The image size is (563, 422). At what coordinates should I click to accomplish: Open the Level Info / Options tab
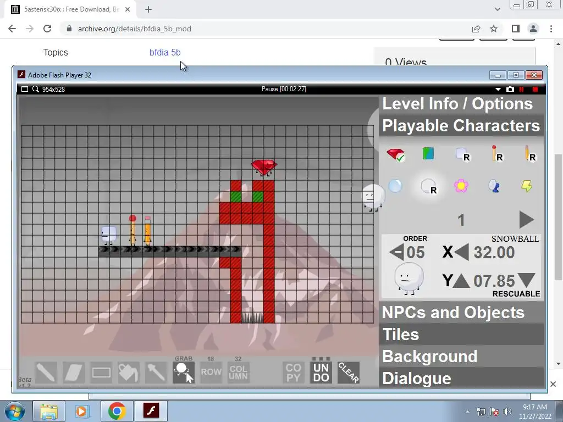461,104
